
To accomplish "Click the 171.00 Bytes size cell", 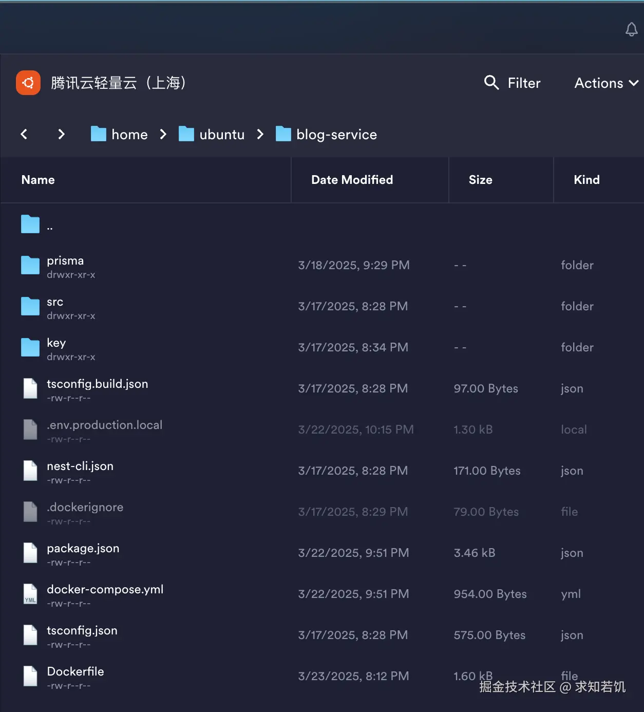I will coord(487,471).
